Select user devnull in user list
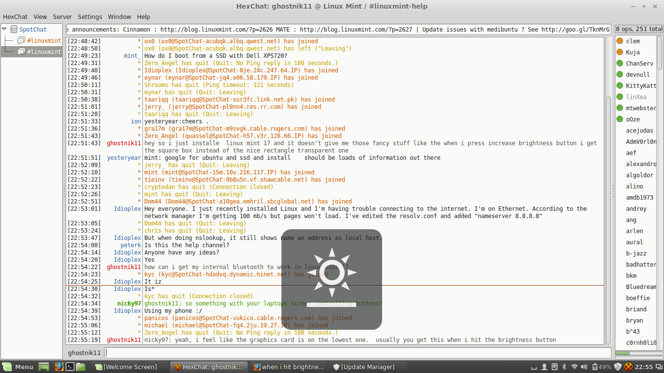The image size is (664, 373). (638, 75)
